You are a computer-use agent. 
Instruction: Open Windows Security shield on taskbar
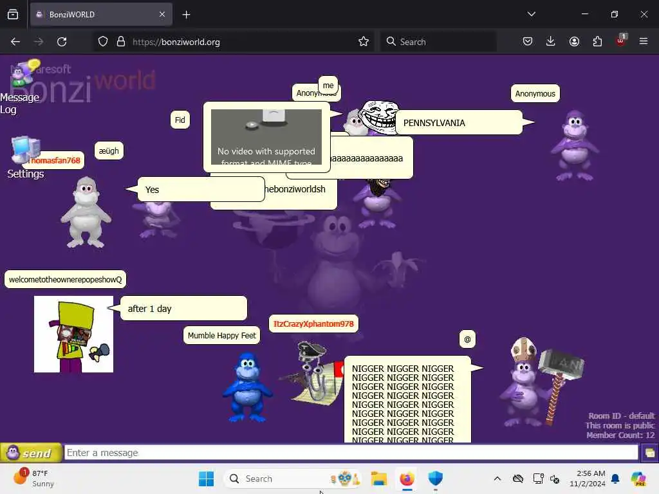point(436,479)
